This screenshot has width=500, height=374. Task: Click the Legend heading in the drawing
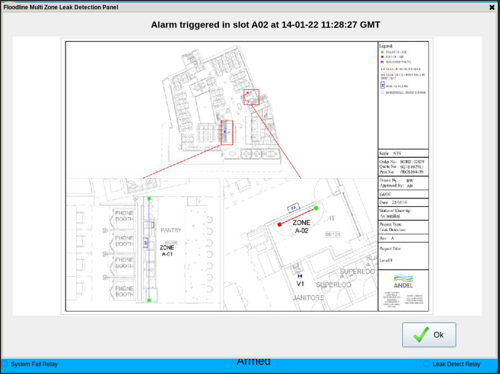(x=386, y=46)
